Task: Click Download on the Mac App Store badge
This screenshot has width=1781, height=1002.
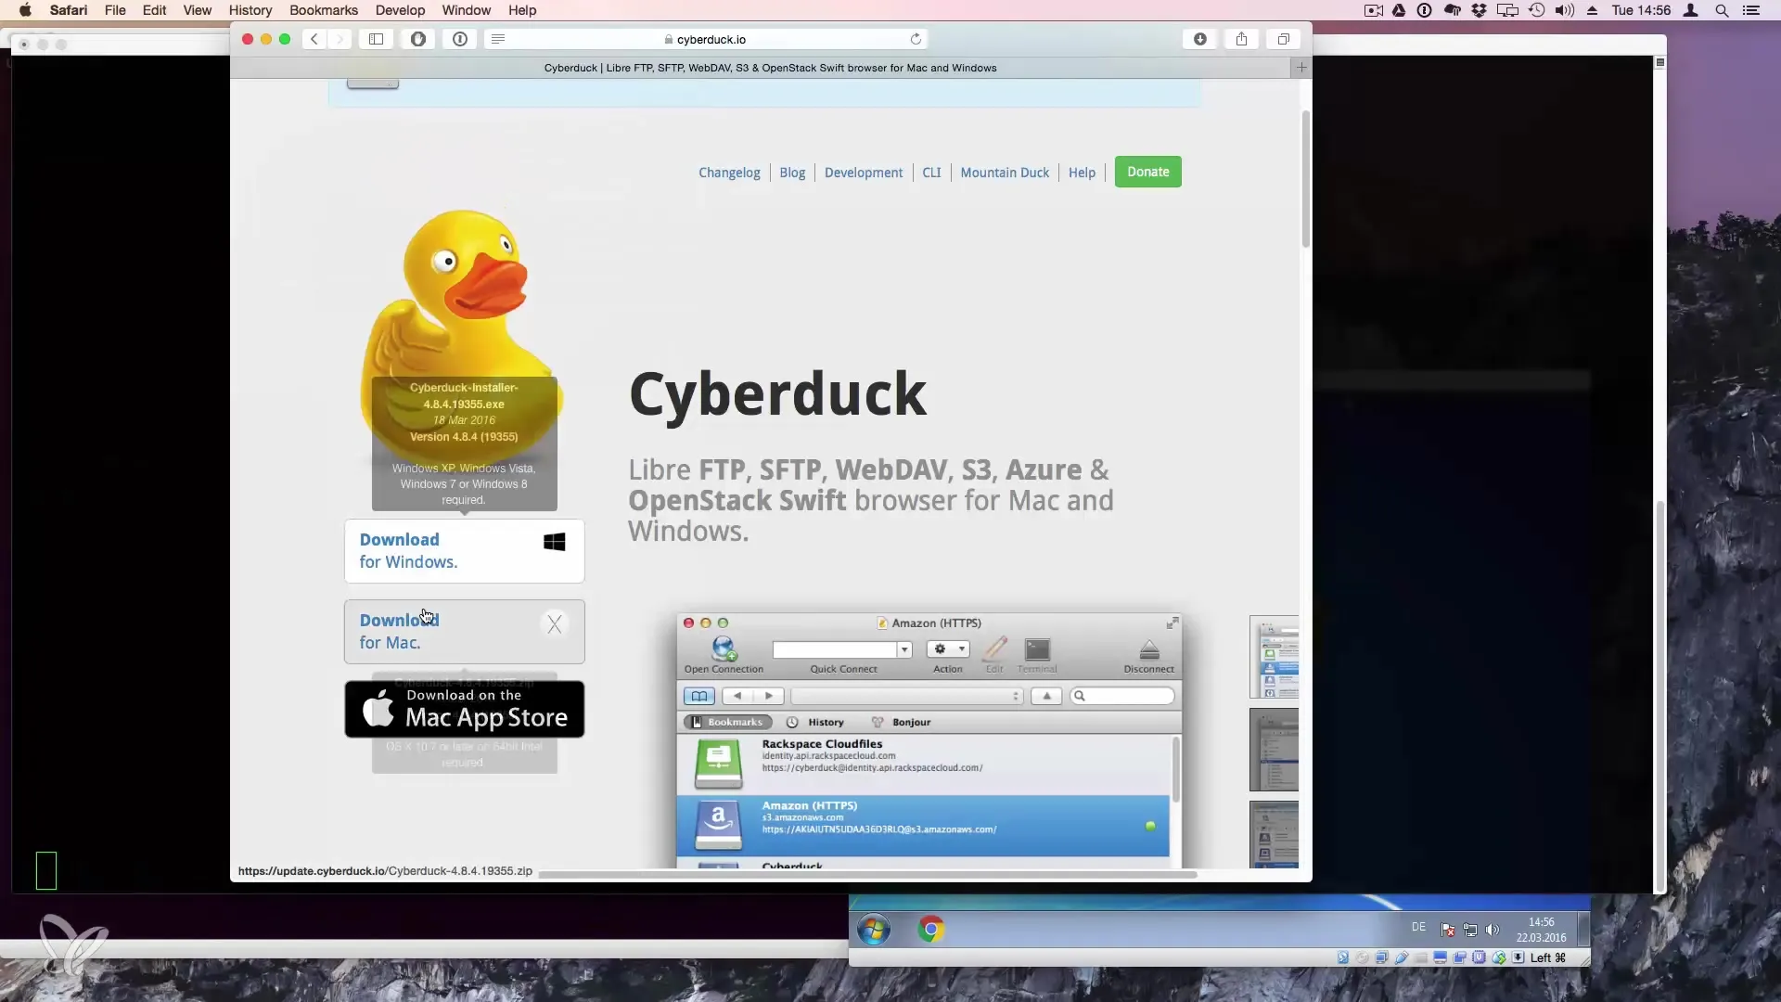Action: [465, 710]
